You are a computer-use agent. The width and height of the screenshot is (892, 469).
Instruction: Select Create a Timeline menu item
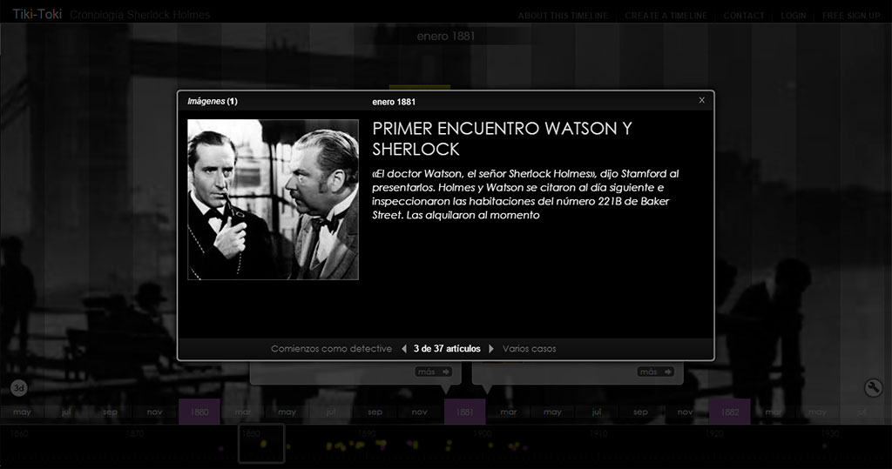click(666, 16)
